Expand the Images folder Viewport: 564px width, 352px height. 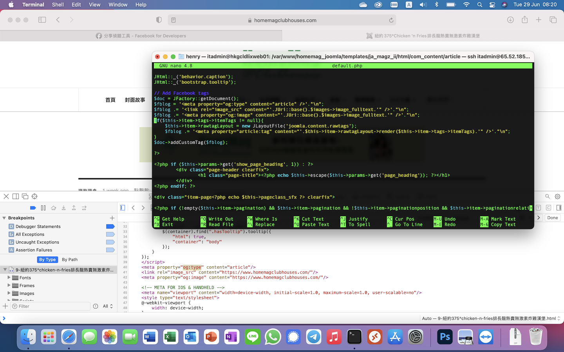pyautogui.click(x=9, y=293)
